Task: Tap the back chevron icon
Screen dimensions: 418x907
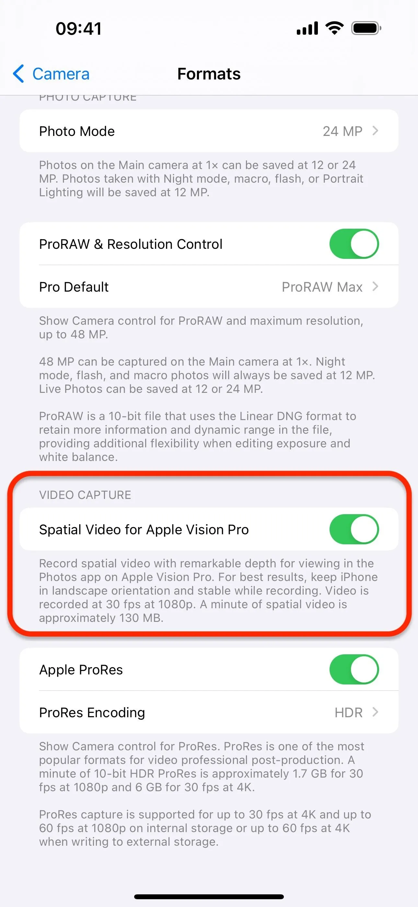Action: 18,74
